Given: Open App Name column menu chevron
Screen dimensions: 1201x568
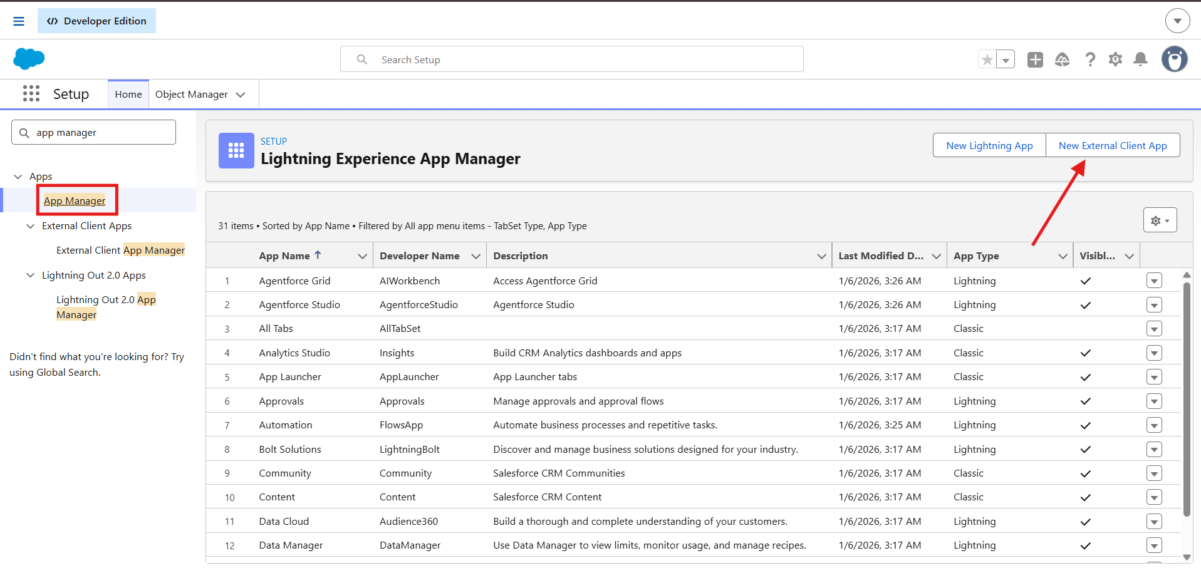Looking at the screenshot, I should (362, 256).
